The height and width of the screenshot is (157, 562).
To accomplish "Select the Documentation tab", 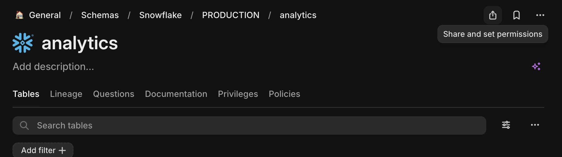I will point(176,94).
